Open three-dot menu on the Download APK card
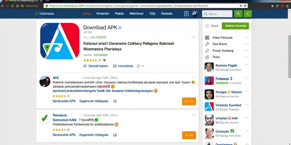Screen dimensions: 291x145 193,37
